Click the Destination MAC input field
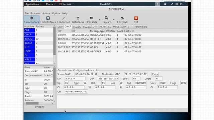 point(136,74)
